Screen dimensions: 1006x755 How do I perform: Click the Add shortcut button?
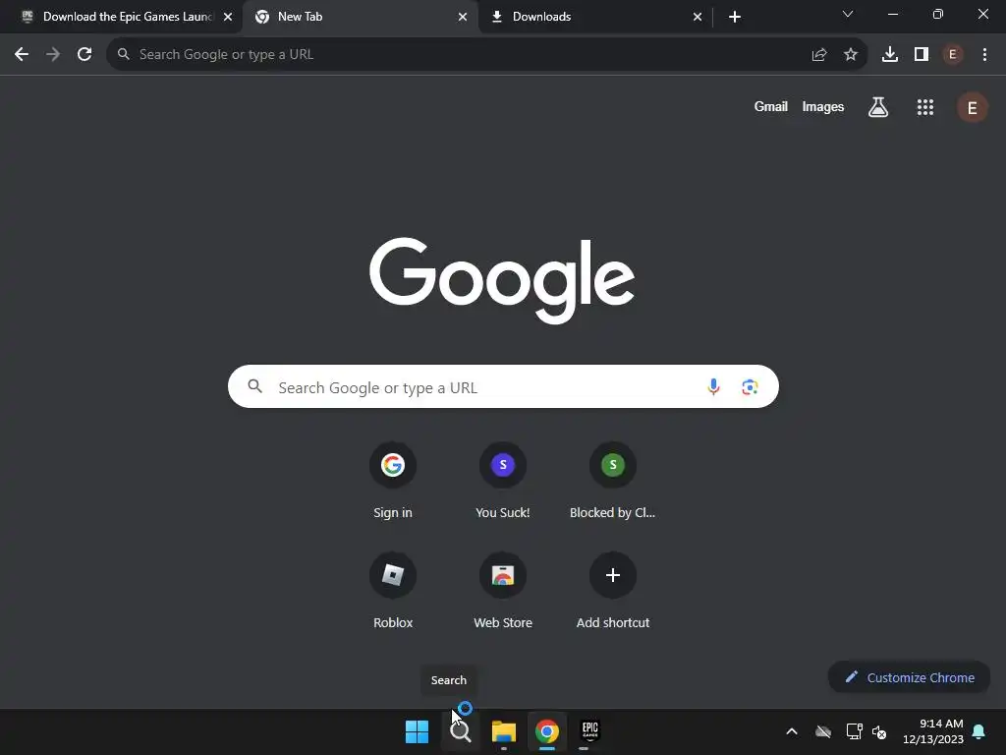tap(613, 591)
